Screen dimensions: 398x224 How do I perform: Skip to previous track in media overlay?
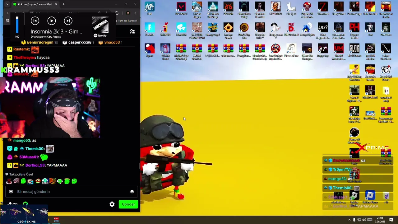[35, 21]
